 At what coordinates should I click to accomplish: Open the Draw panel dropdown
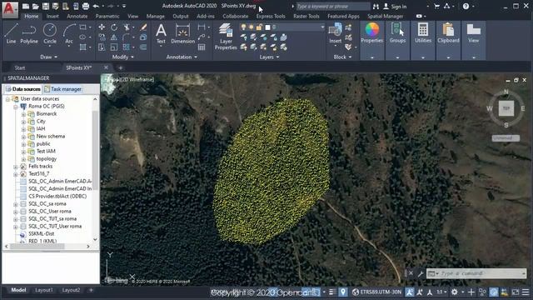pos(48,57)
